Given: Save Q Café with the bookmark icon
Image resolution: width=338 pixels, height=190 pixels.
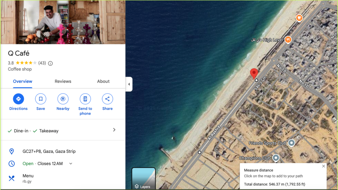Looking at the screenshot, I should pyautogui.click(x=41, y=99).
